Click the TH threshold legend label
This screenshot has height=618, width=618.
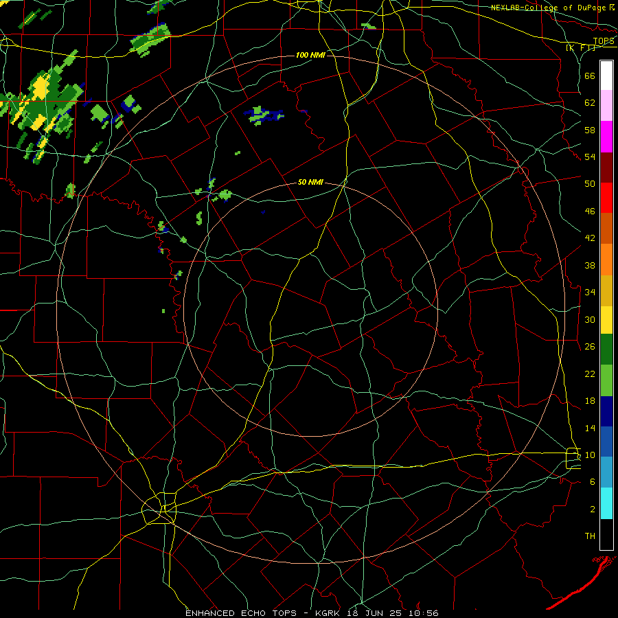590,536
